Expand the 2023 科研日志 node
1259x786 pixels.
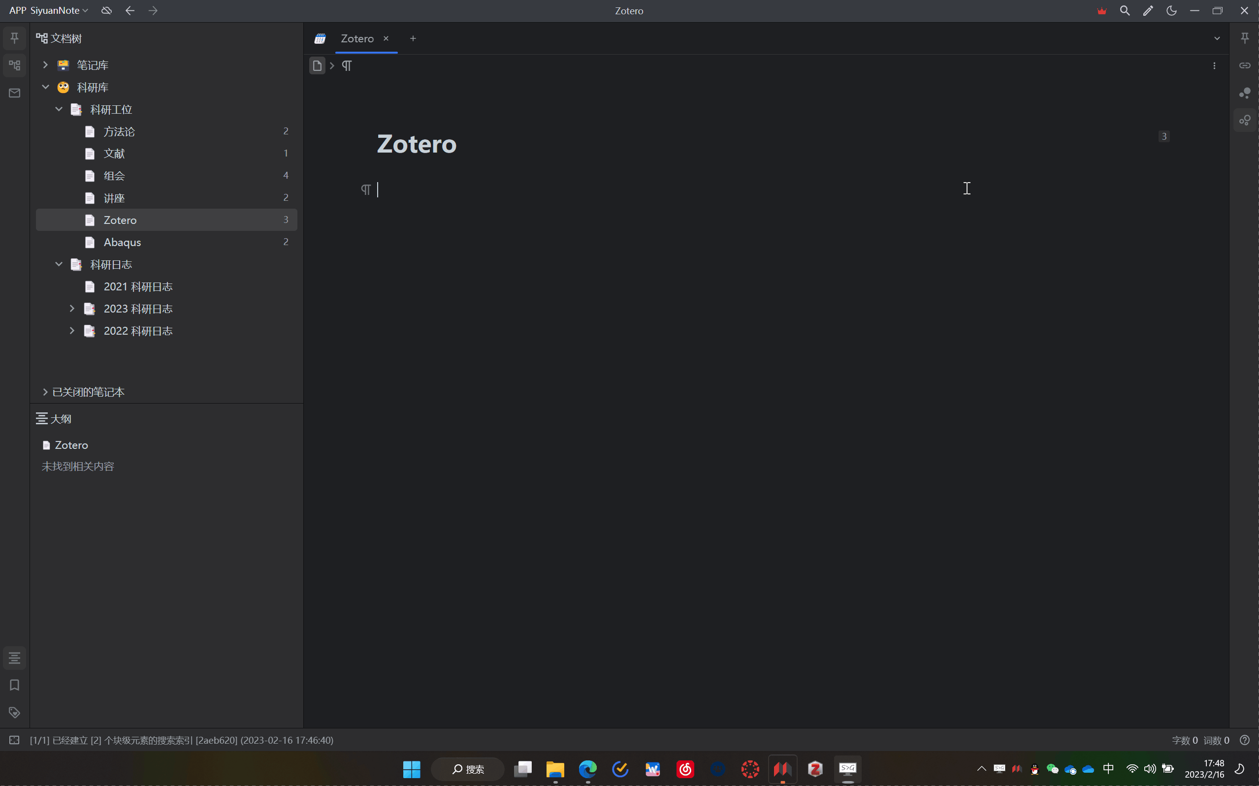click(x=72, y=309)
